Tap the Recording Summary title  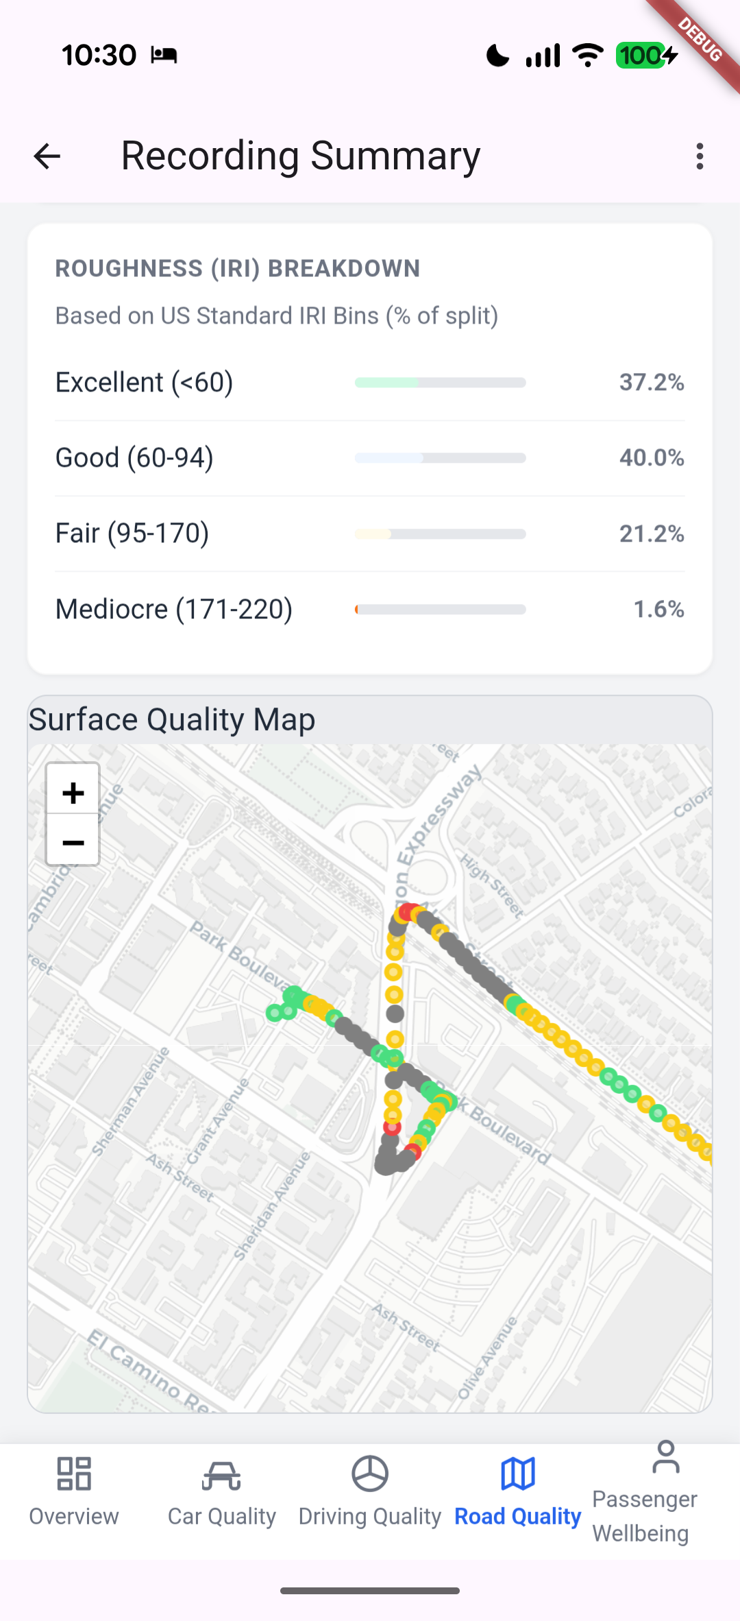[x=301, y=156]
